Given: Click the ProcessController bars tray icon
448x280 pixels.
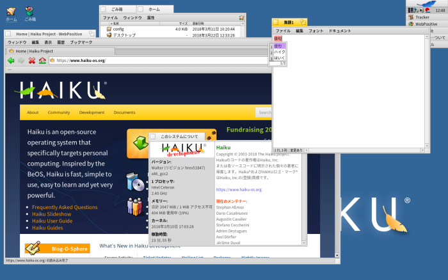Looking at the screenshot, I should [x=411, y=10].
